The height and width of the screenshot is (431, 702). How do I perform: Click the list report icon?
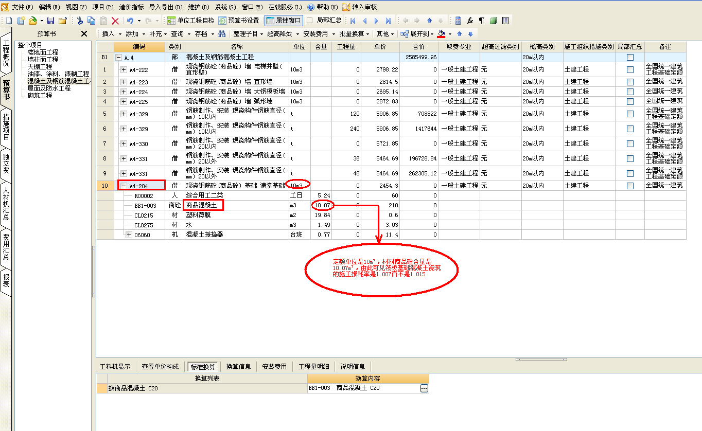click(x=505, y=21)
